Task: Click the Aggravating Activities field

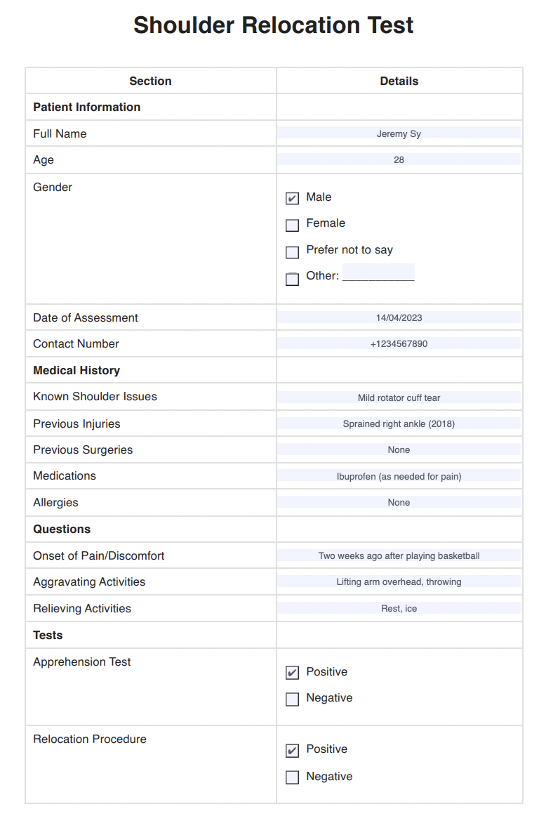Action: click(x=399, y=581)
